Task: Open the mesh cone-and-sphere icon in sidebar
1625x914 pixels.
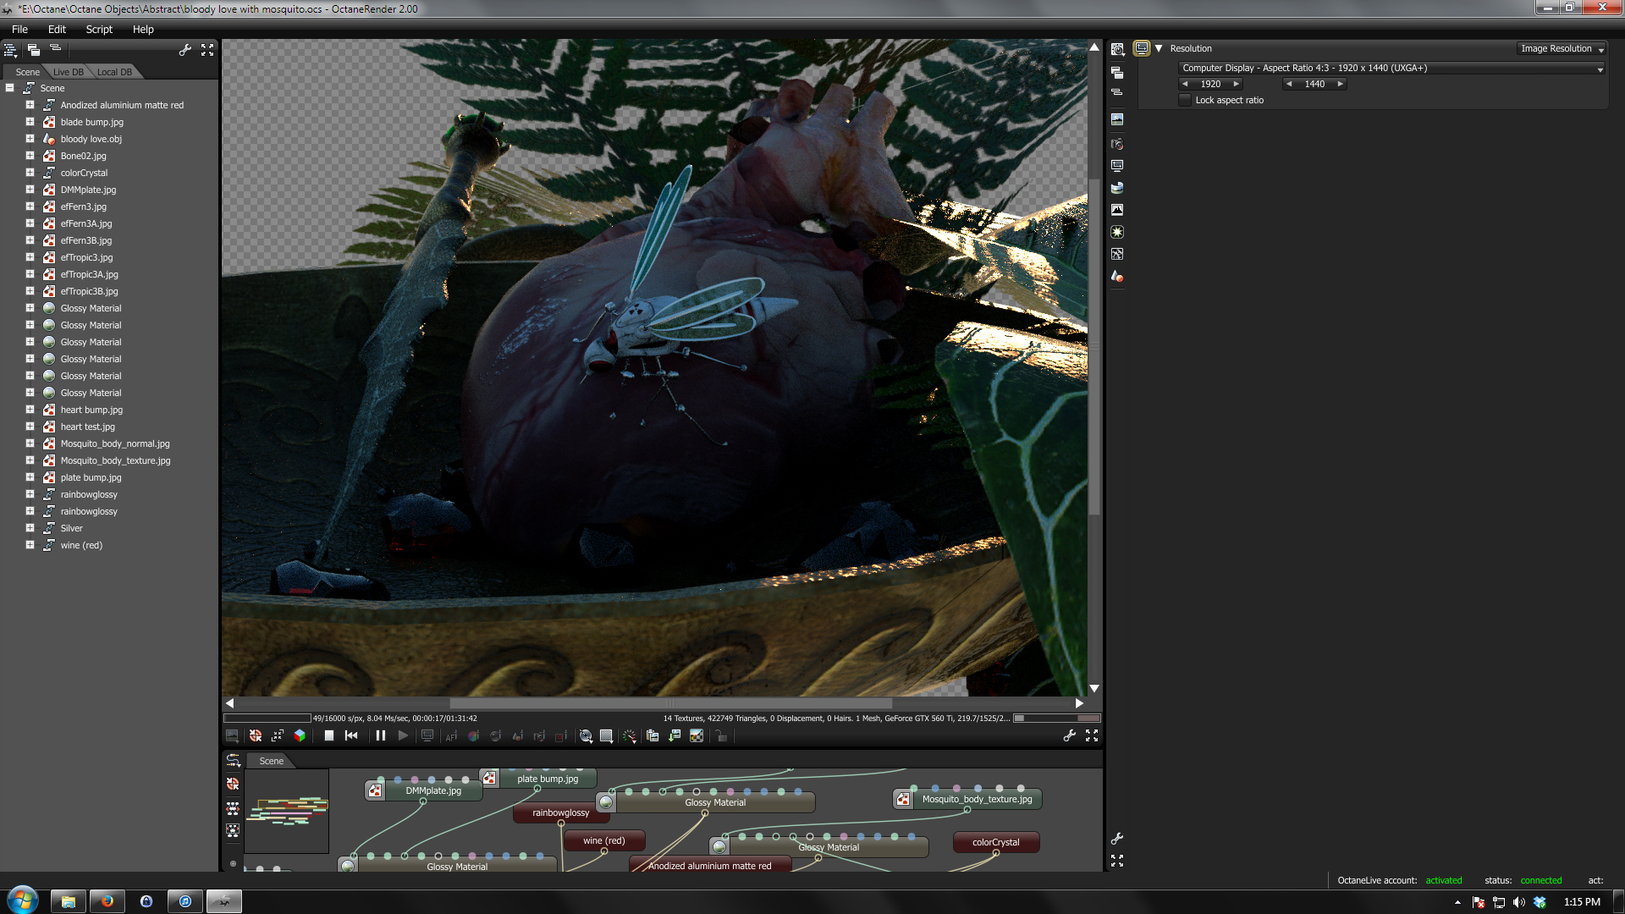Action: (1117, 276)
